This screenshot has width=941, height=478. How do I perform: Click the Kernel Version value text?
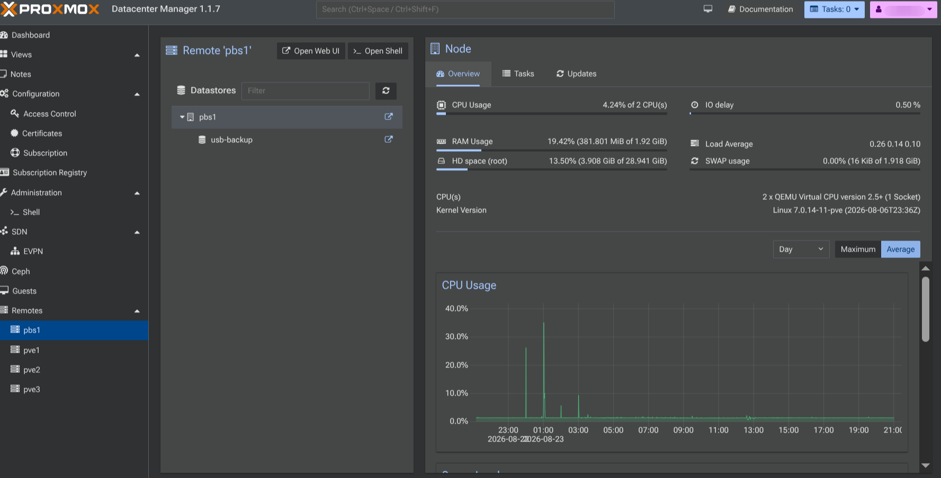pos(846,210)
